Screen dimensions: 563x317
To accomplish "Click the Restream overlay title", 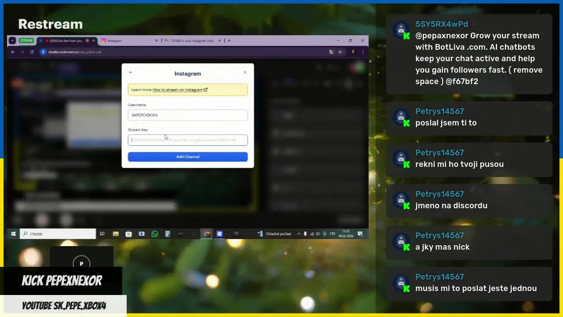I will click(50, 24).
